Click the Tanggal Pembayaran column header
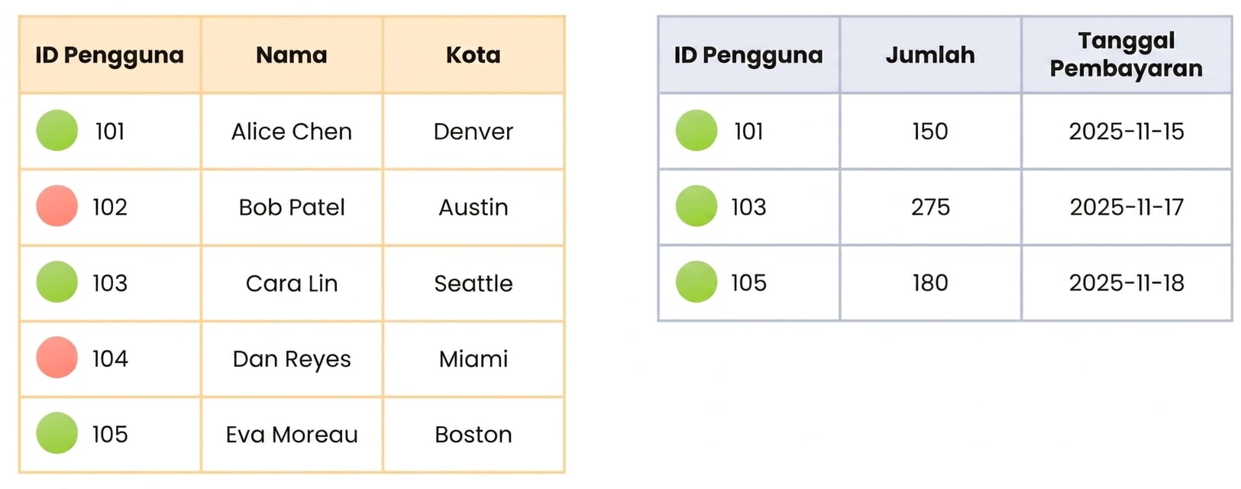 [x=1126, y=55]
